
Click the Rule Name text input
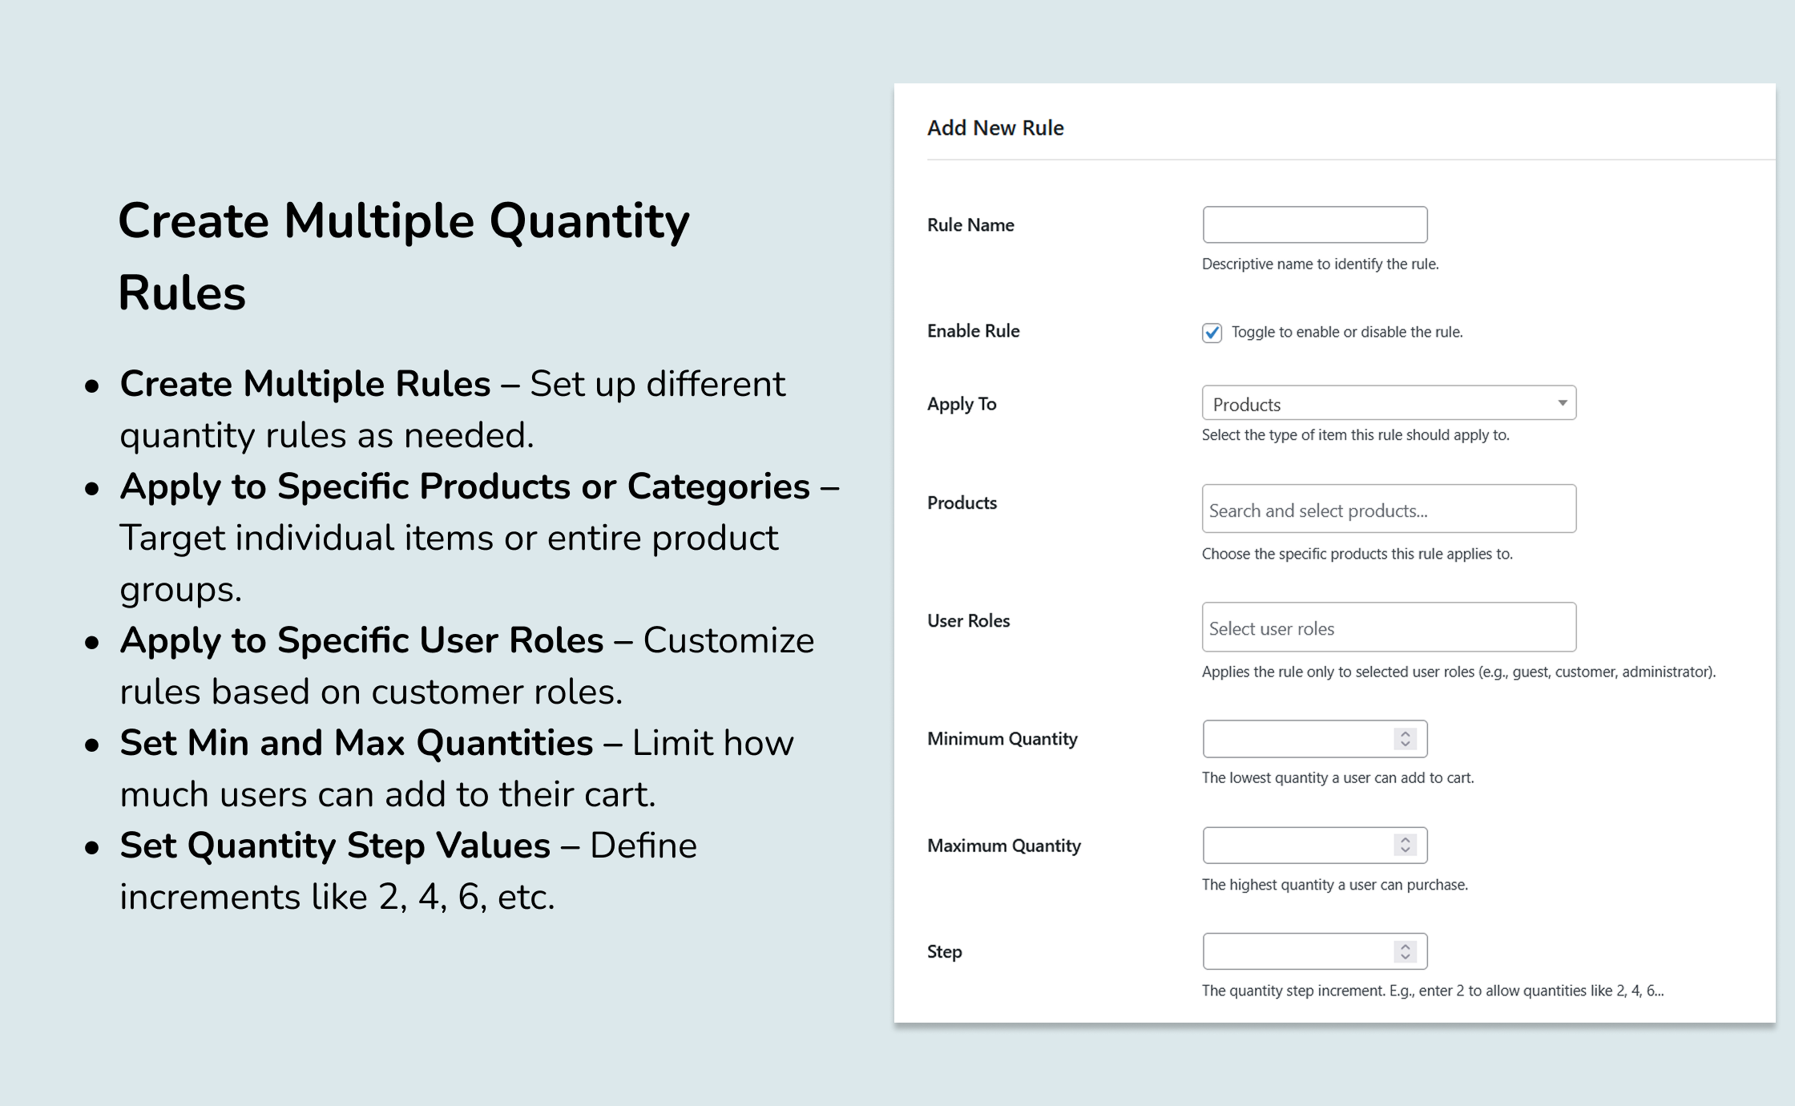tap(1314, 224)
